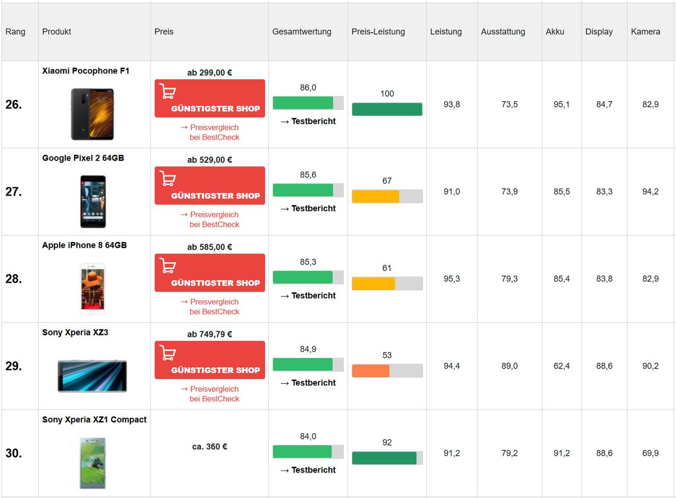Click the shopping cart icon for Google Pixel 2

coord(168,179)
